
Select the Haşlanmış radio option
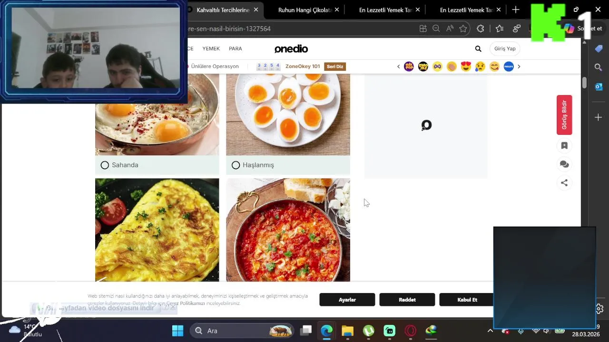236,165
